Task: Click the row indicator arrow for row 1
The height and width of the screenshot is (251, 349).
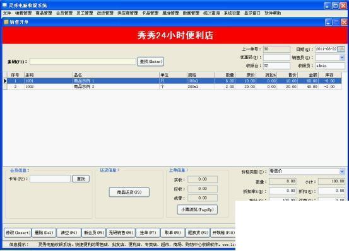Action: (x=5, y=81)
